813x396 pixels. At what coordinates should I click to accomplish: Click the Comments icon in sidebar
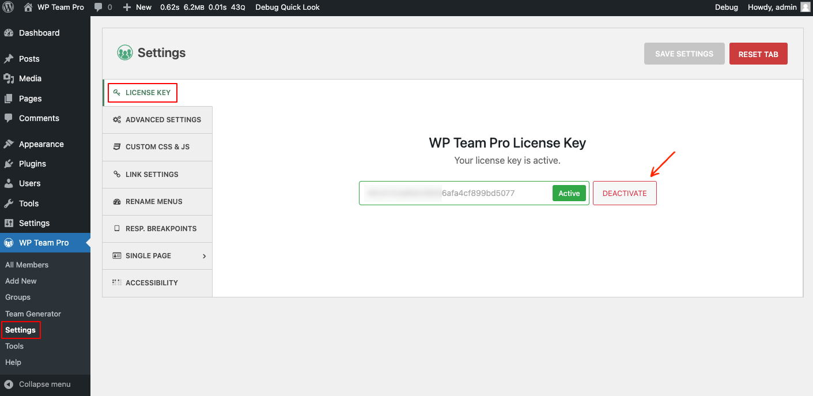coord(9,118)
